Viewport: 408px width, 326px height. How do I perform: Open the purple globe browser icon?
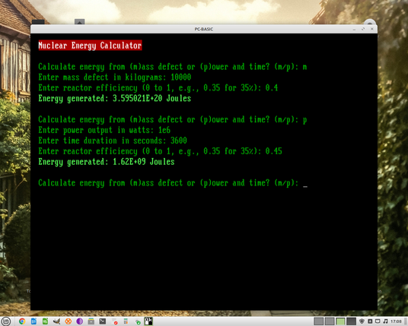tap(80, 321)
